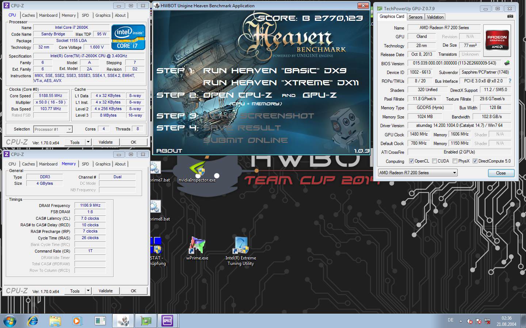This screenshot has height=328, width=526.
Task: Click RUN HEAVEN "XTREME" DX11
Action: [281, 83]
